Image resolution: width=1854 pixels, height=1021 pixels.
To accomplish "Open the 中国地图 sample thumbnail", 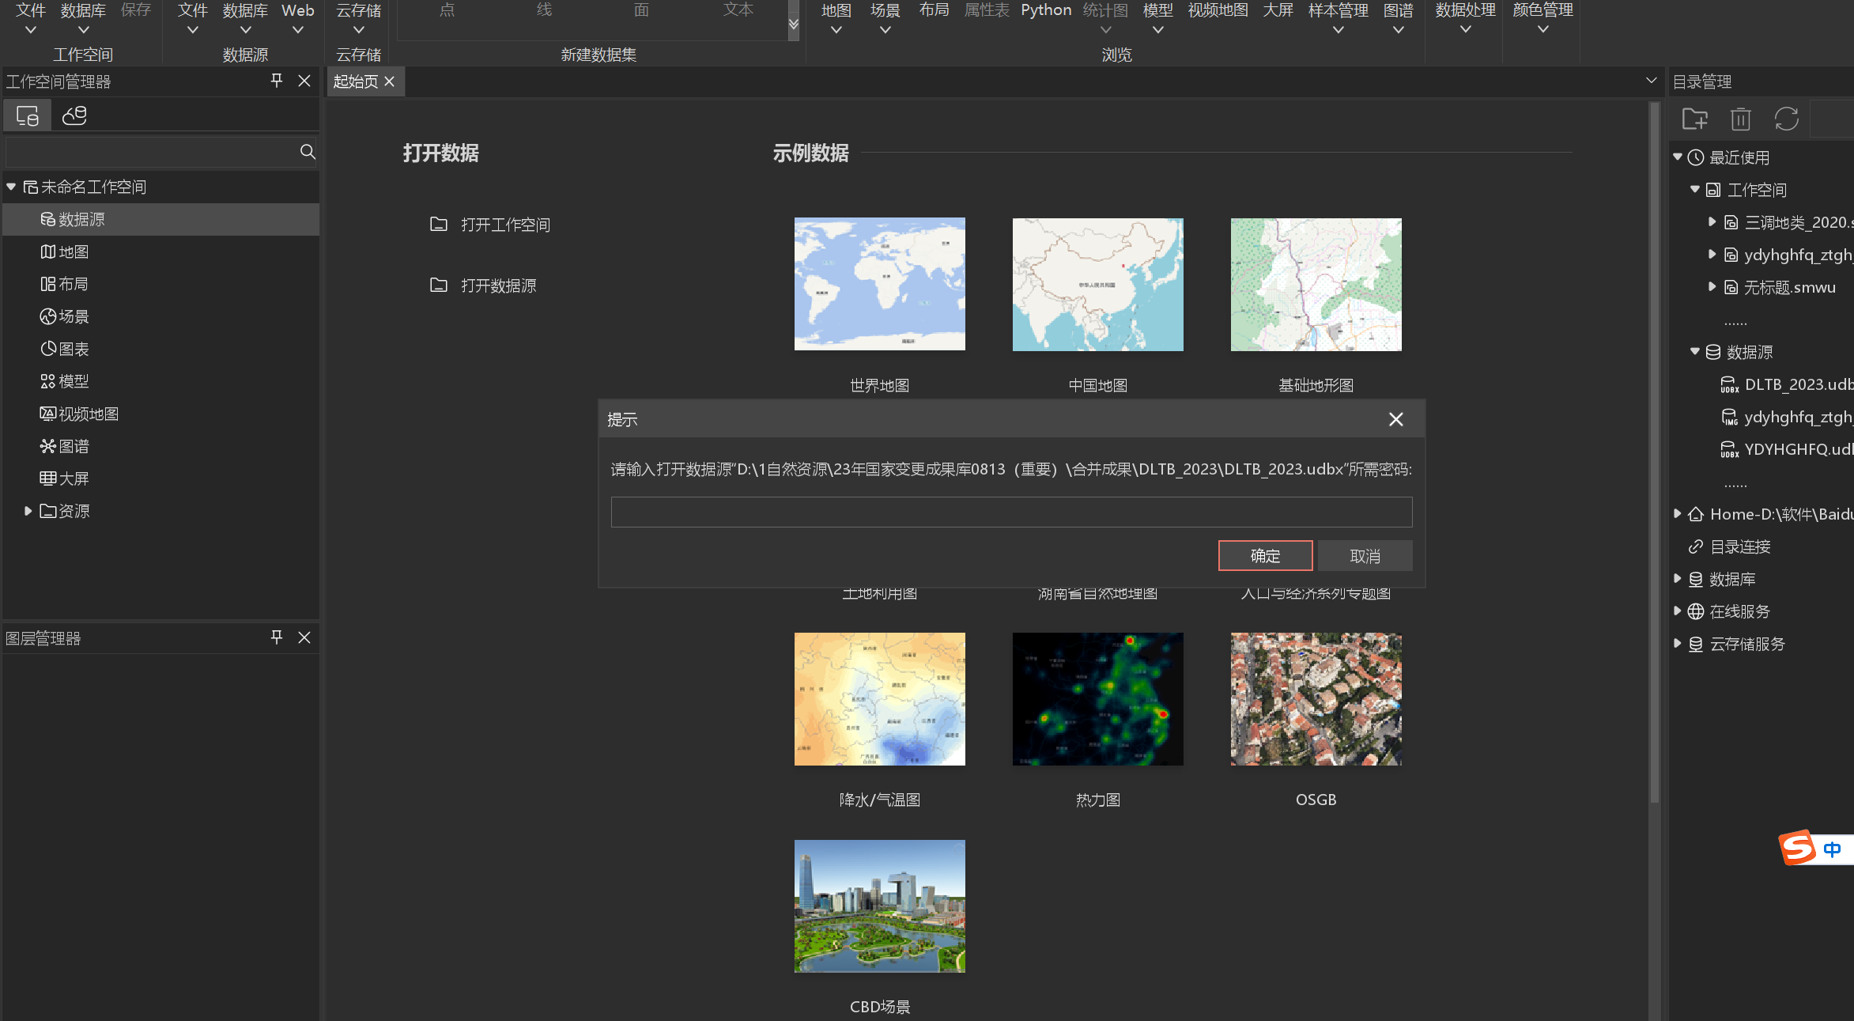I will click(1098, 284).
